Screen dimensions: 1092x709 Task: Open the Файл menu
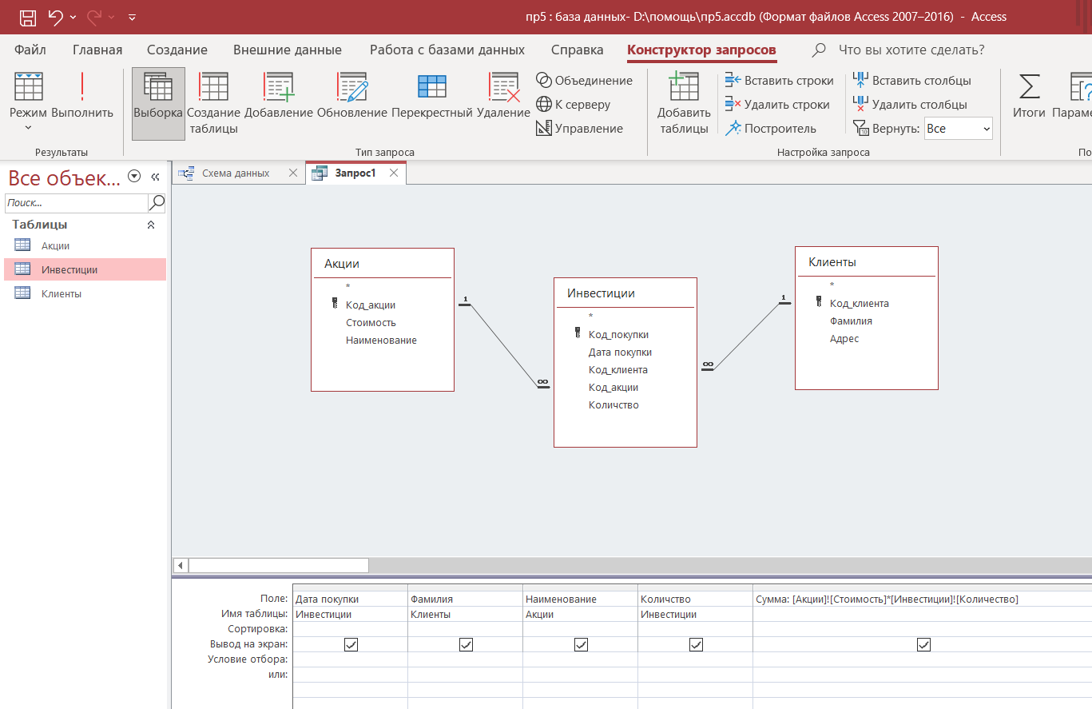[30, 50]
